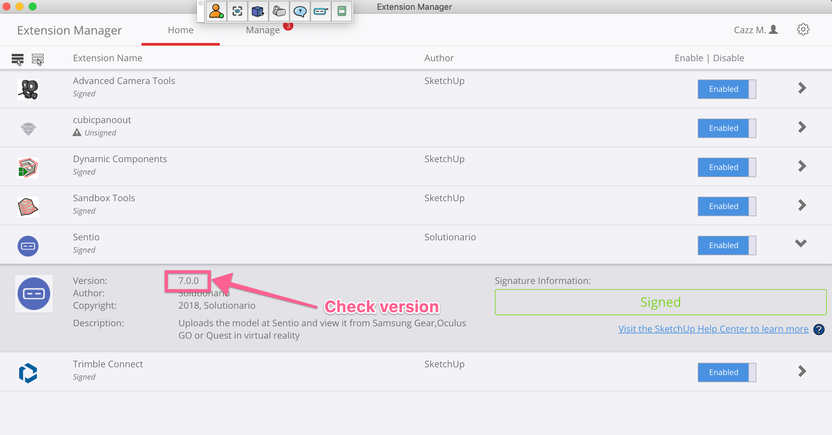Click the blue VR goggles toolbar icon
This screenshot has height=435, width=832.
(321, 11)
